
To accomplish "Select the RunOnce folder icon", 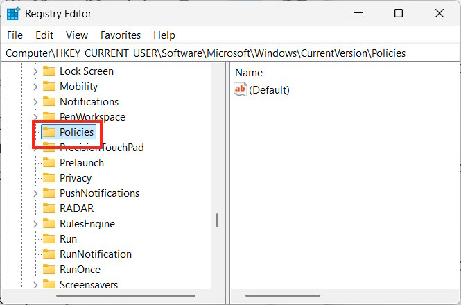I will 49,270.
